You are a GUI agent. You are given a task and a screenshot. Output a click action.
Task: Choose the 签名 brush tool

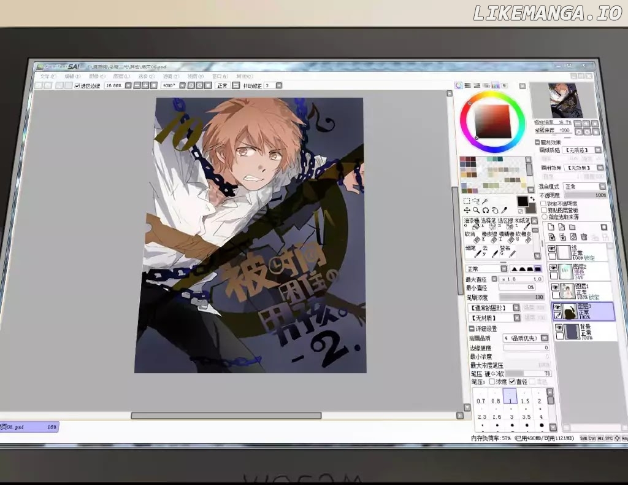coord(508,251)
